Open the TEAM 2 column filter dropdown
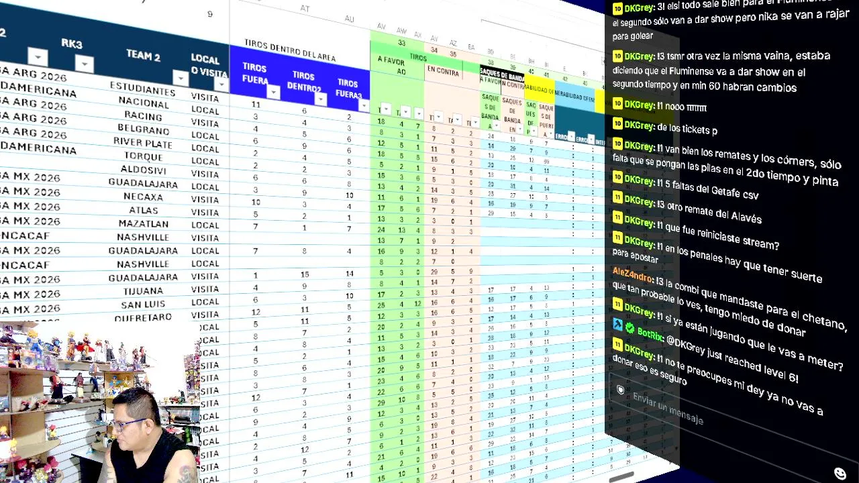 pos(180,78)
